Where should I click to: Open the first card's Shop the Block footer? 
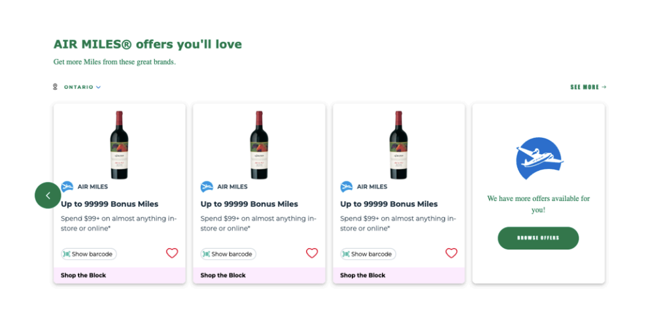coord(84,275)
